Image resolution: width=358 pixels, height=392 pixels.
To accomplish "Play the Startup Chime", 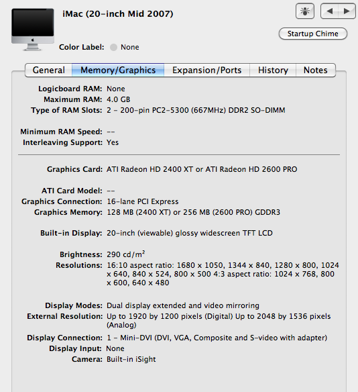I will point(313,34).
